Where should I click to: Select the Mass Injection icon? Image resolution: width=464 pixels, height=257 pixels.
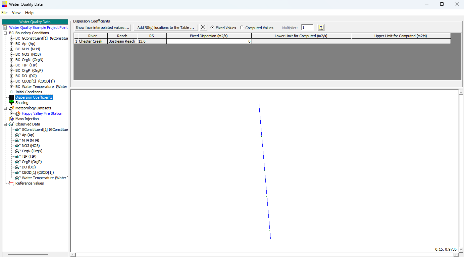point(11,119)
